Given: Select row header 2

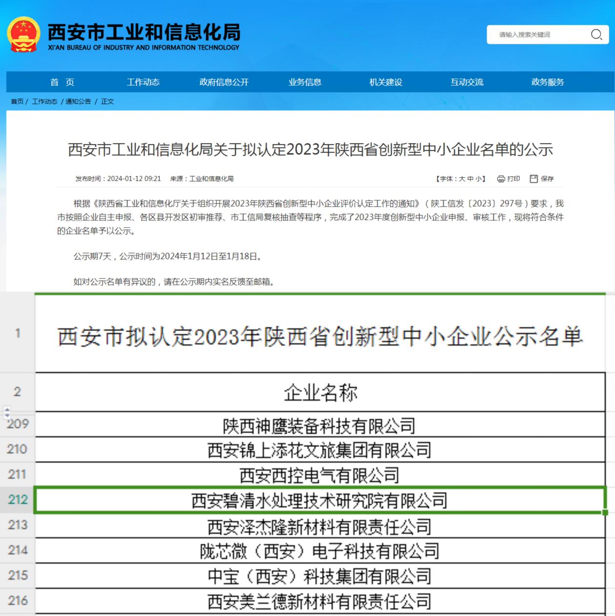Looking at the screenshot, I should [18, 392].
